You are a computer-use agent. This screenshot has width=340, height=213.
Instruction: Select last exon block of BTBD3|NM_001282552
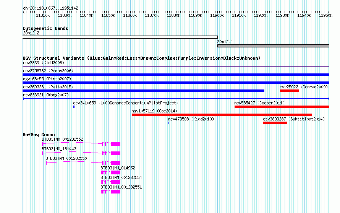116,144
